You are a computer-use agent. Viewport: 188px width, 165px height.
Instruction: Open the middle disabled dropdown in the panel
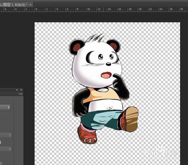click(6, 135)
